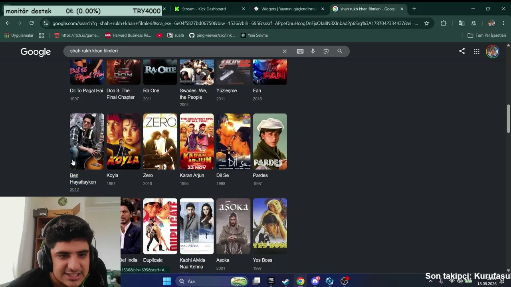511x287 pixels.
Task: Open the Ben Hayattayken movie poster
Action: [87, 142]
